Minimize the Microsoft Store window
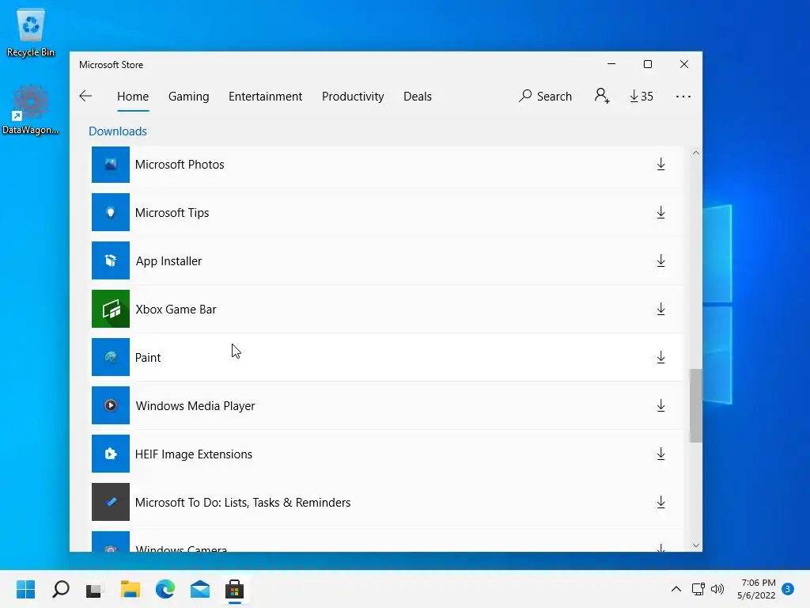Screen dimensions: 810x608 tap(611, 64)
